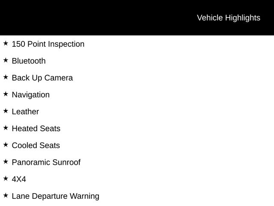274x206 pixels.
Task: Click the star icon beside Leather
Action: 6,111
